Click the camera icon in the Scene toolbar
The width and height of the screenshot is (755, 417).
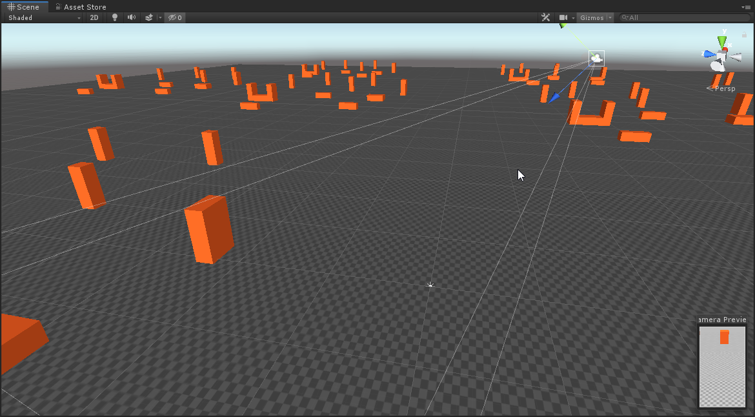click(x=564, y=17)
